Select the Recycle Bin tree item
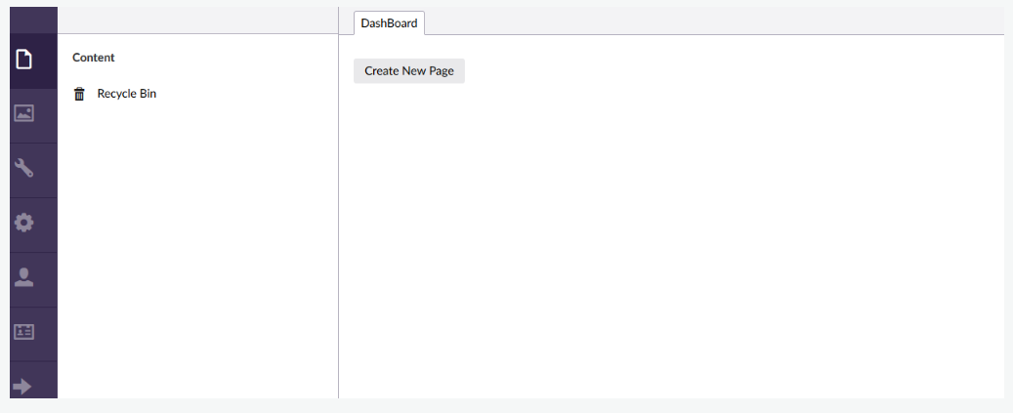This screenshot has height=413, width=1013. [x=127, y=94]
